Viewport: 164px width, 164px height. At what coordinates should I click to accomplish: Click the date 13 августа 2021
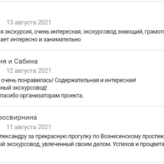(29, 23)
